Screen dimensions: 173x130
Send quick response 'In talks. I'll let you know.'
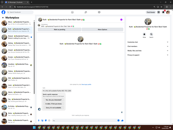click(54, 104)
